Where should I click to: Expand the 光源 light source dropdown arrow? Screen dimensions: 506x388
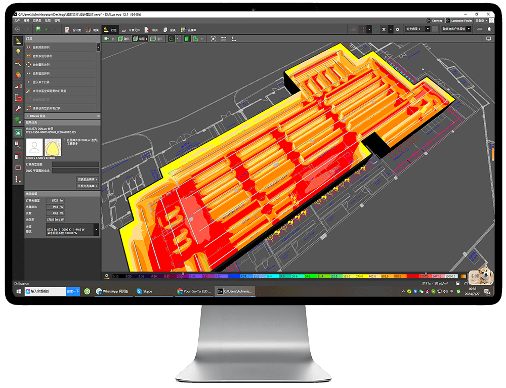pyautogui.click(x=96, y=229)
